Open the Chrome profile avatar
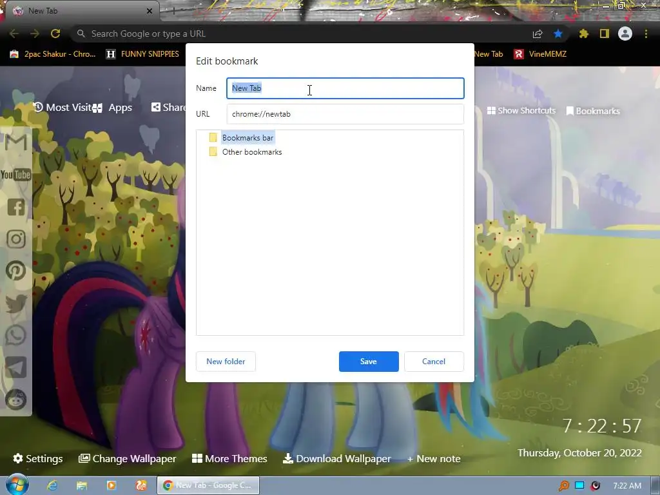Viewport: 660px width, 495px height. click(x=625, y=34)
